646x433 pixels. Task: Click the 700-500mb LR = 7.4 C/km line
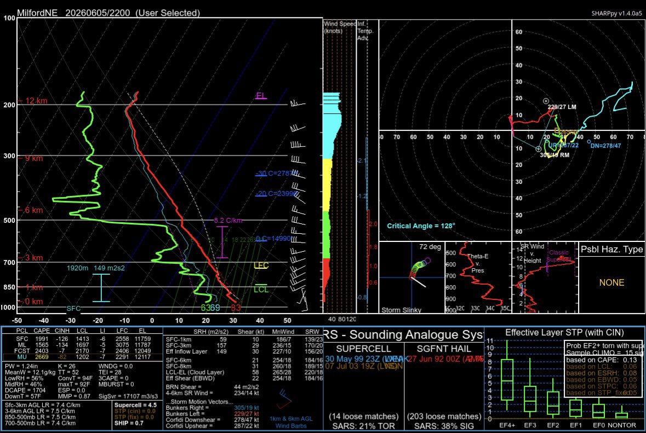click(x=40, y=423)
